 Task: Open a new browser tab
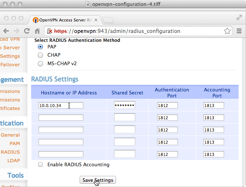pyautogui.click(x=108, y=20)
